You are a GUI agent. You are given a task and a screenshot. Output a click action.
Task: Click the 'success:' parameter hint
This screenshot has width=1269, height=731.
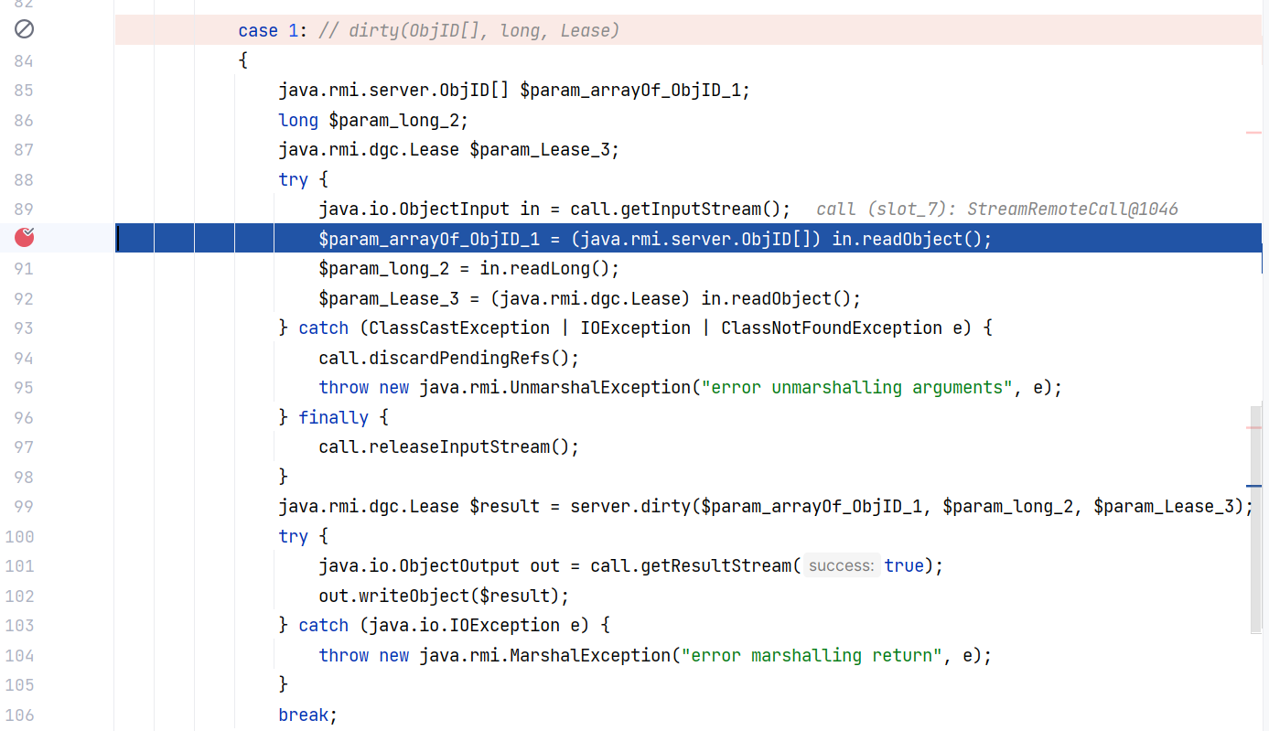pyautogui.click(x=841, y=566)
